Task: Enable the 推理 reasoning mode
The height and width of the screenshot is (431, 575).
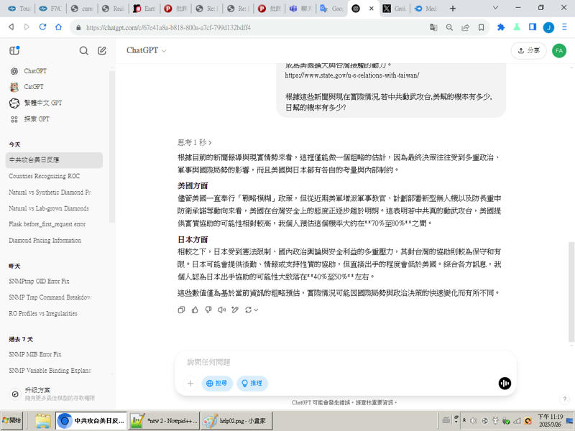Action: coord(253,383)
